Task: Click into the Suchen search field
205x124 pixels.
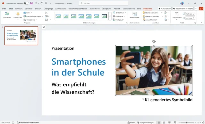Action: click(x=103, y=3)
